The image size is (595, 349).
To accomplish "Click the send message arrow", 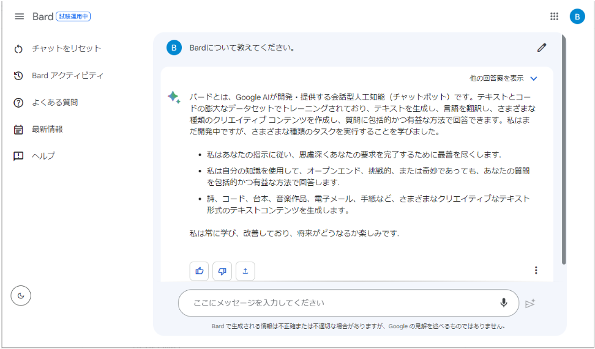I will [x=530, y=303].
